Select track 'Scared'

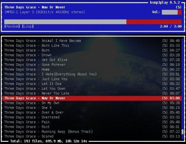(x=92, y=136)
